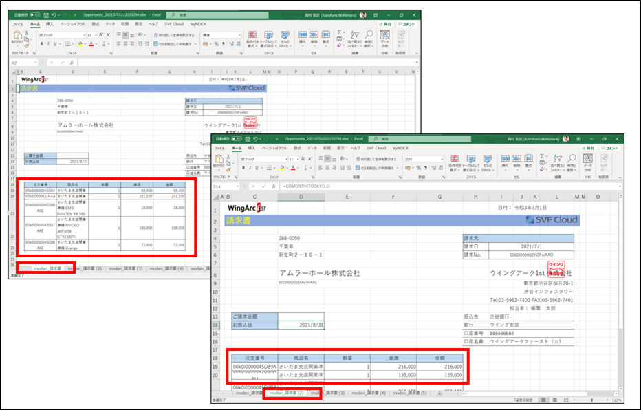Open データ tab in back window
The image size is (641, 410).
click(110, 24)
